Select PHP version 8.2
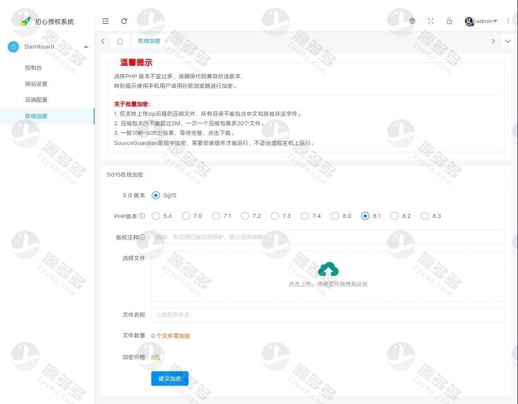Screen dimensions: 518x404 tap(394, 216)
